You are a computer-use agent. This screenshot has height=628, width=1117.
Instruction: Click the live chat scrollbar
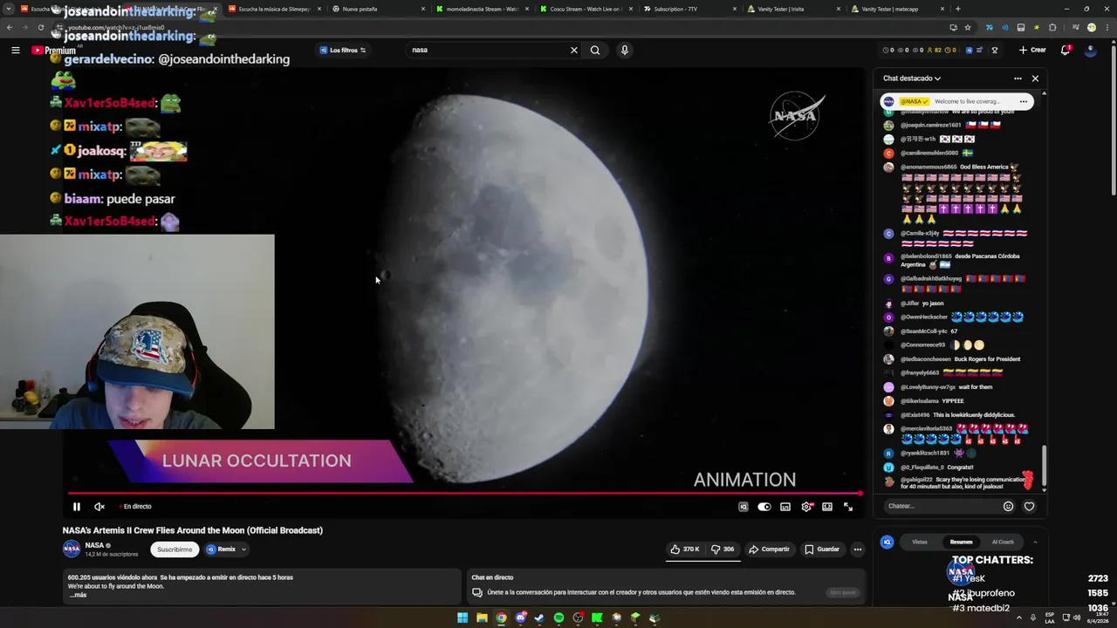[1044, 467]
